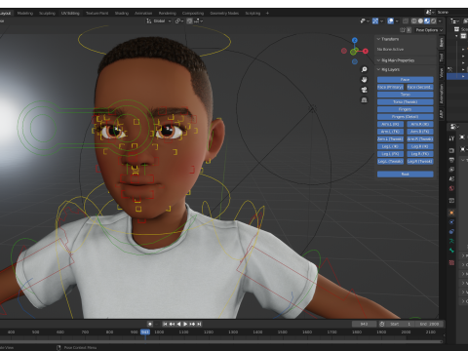
Task: Open the pivot point dropdown
Action: (x=179, y=21)
